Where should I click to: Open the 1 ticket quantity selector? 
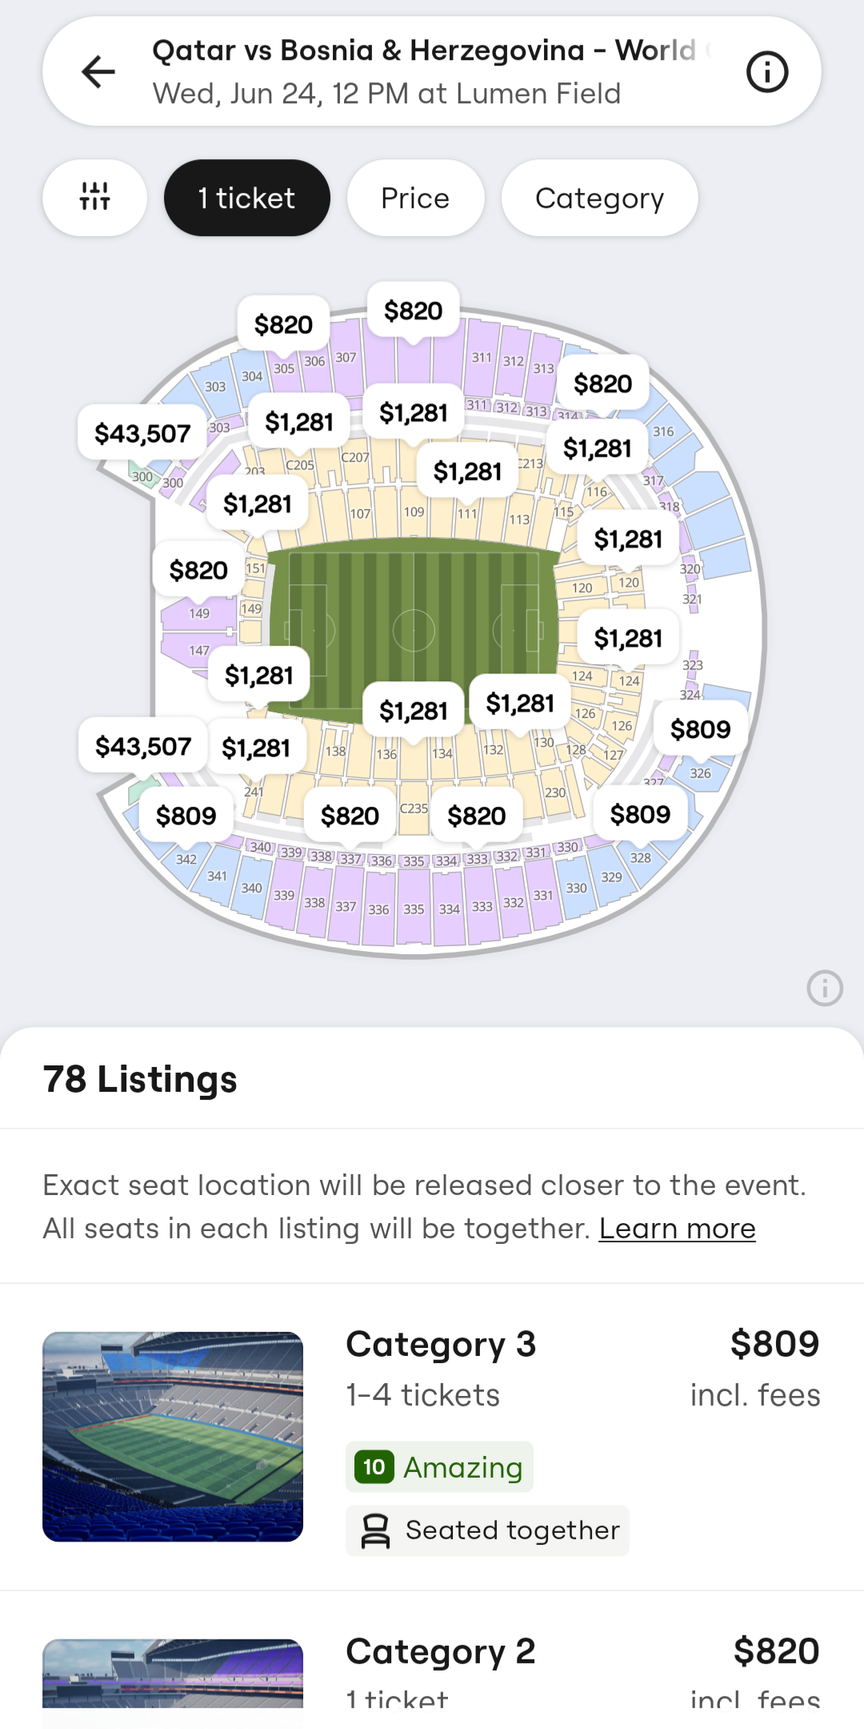246,198
